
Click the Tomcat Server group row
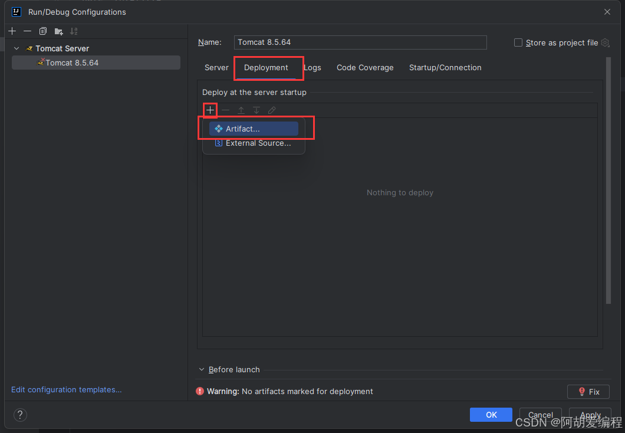(x=96, y=48)
